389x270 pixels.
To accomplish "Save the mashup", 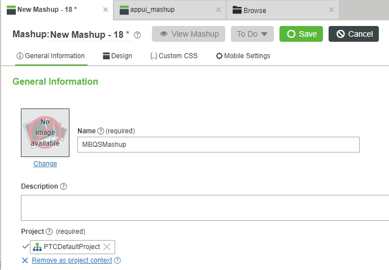I will [301, 34].
